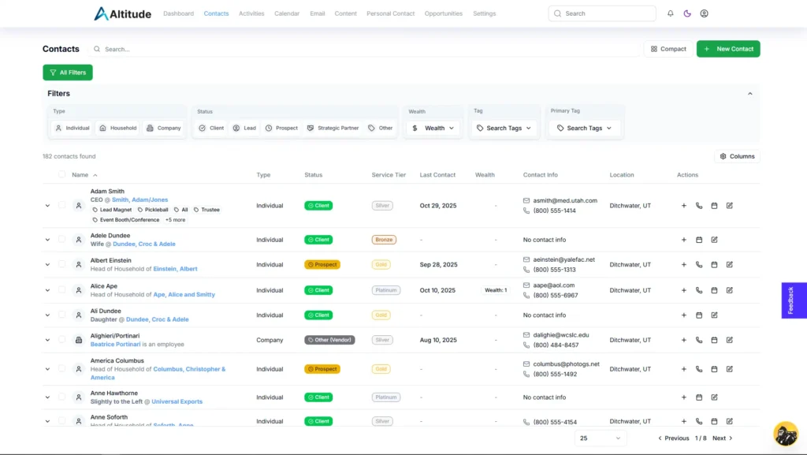Go to the Opportunities nav item
807x455 pixels.
point(443,13)
